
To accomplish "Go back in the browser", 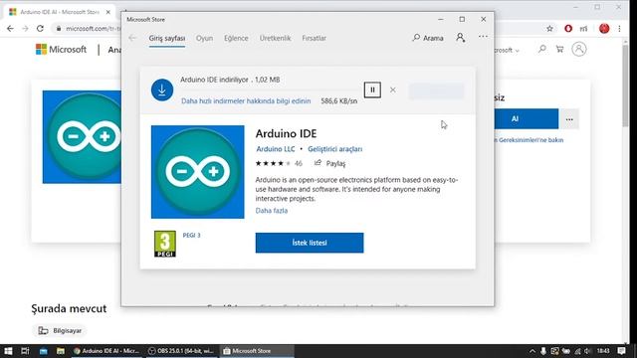I will (10, 29).
